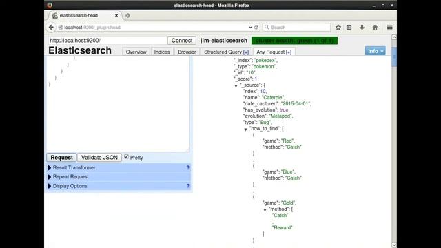This screenshot has width=441, height=248.
Task: Open the Firefox hamburger menu
Action: pos(389,28)
